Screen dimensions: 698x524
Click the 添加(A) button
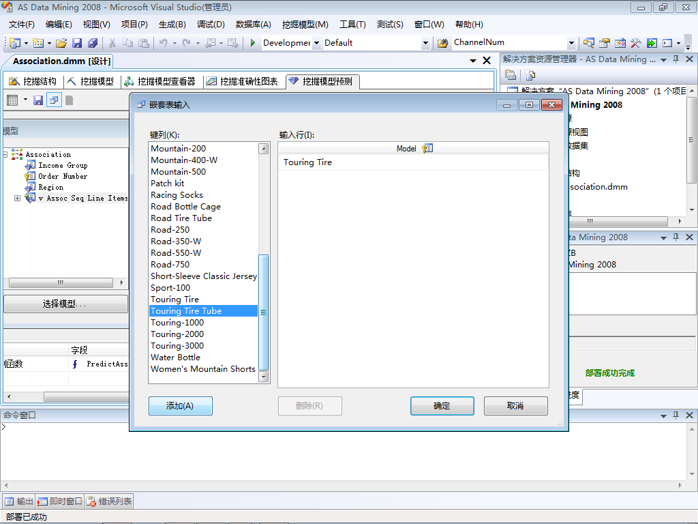tap(180, 406)
